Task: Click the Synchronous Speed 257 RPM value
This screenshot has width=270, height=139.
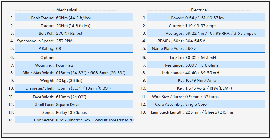Action: (x=64, y=41)
